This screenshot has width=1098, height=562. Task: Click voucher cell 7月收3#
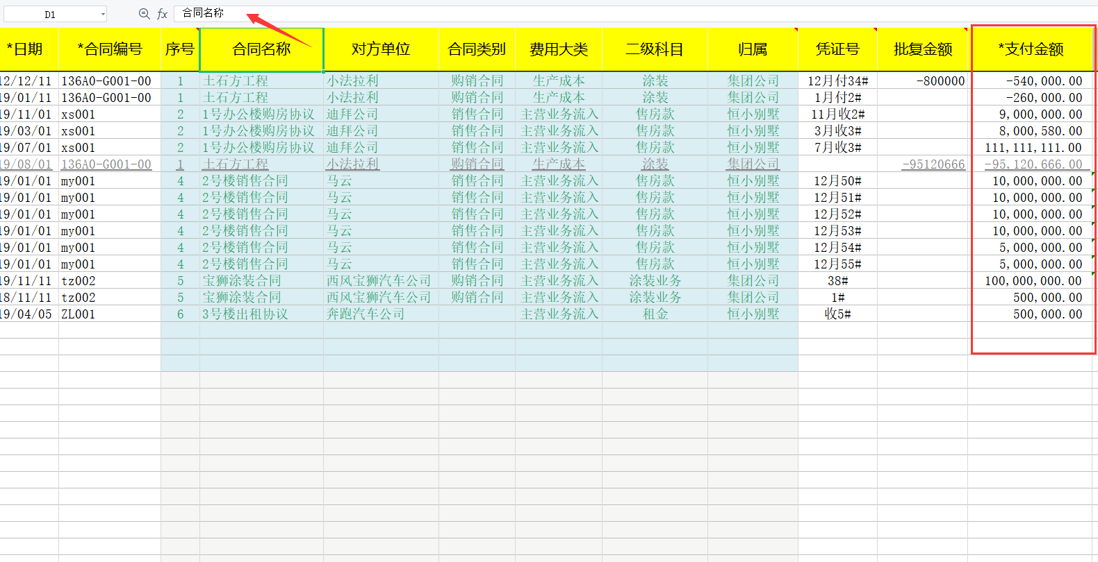click(x=837, y=148)
